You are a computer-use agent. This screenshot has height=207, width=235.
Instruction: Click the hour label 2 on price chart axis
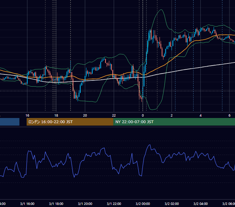pyautogui.click(x=172, y=116)
